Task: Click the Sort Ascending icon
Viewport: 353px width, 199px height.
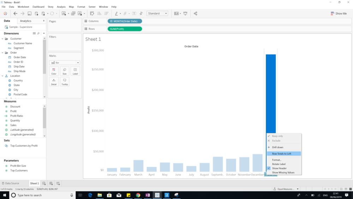Action: point(99,13)
